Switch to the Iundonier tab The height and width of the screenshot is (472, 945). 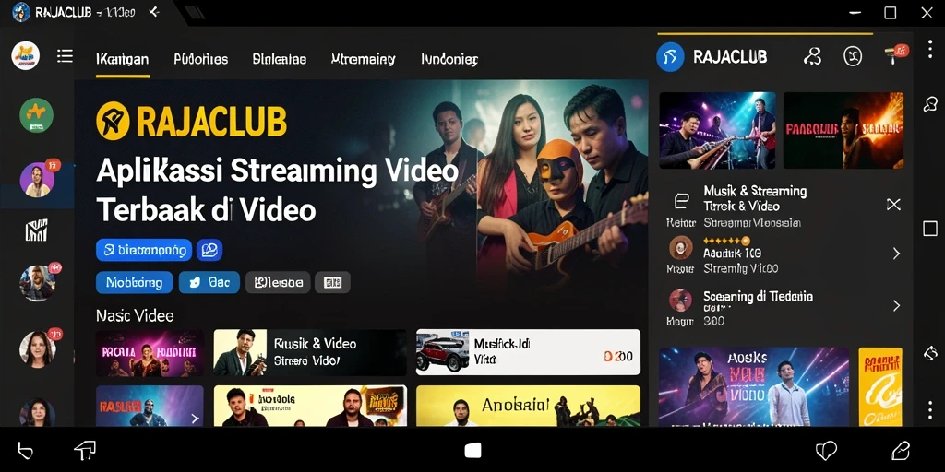(x=449, y=59)
